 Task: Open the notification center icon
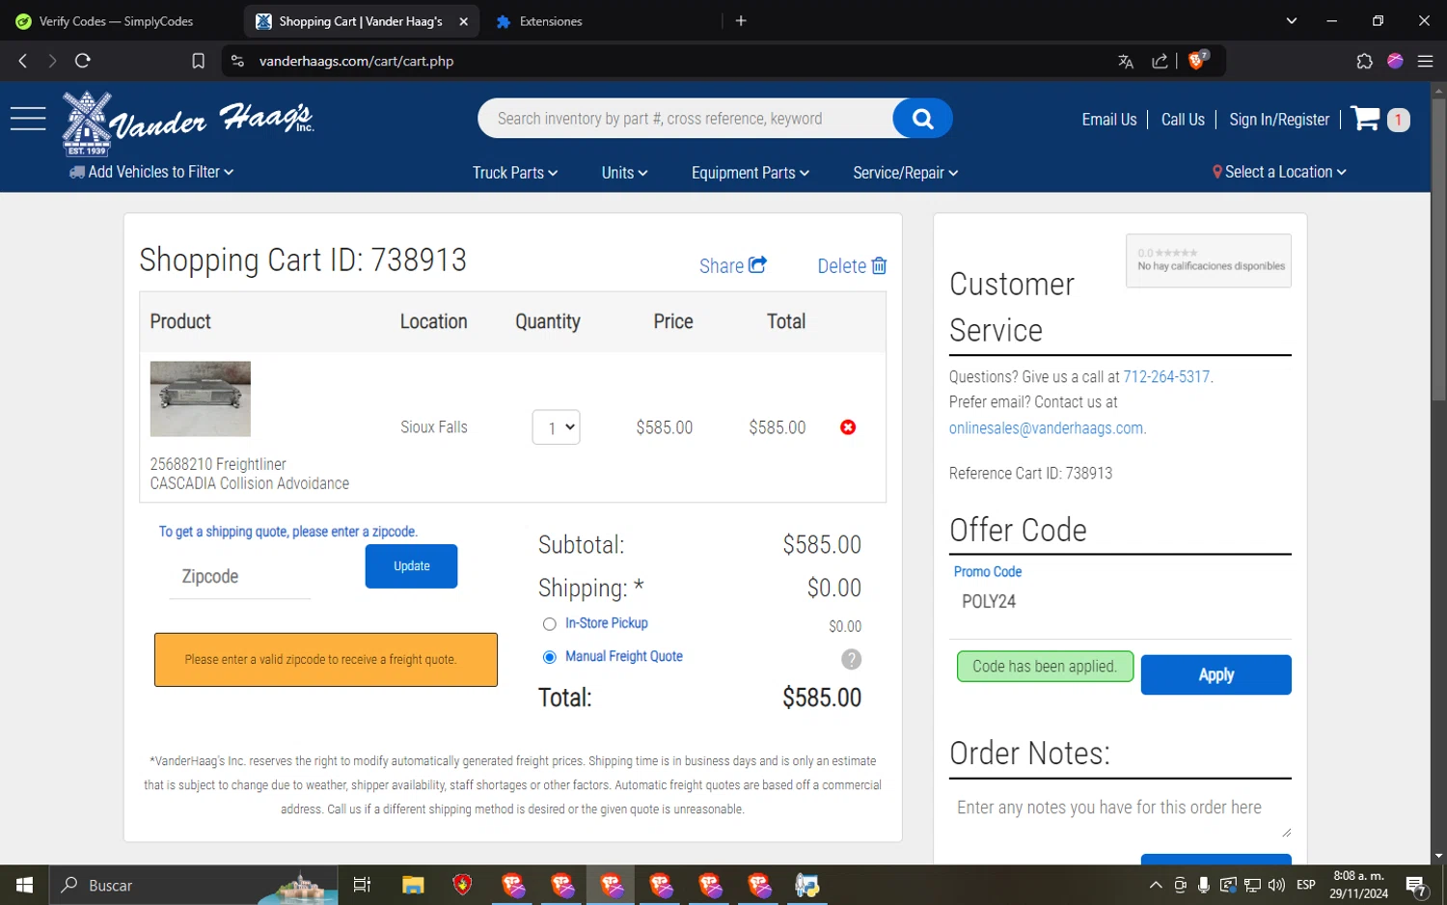pyautogui.click(x=1416, y=886)
